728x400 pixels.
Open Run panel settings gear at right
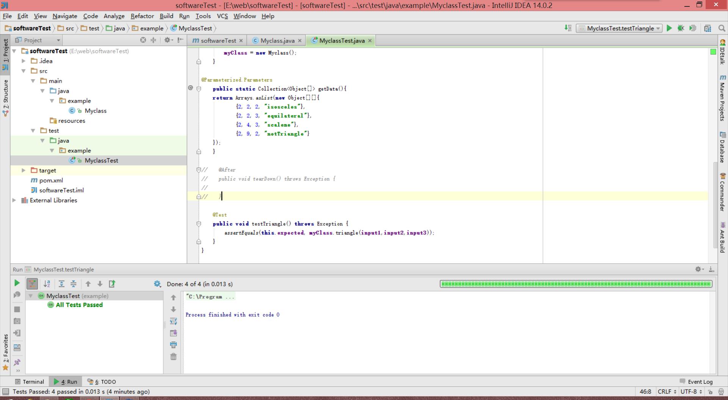(x=700, y=269)
